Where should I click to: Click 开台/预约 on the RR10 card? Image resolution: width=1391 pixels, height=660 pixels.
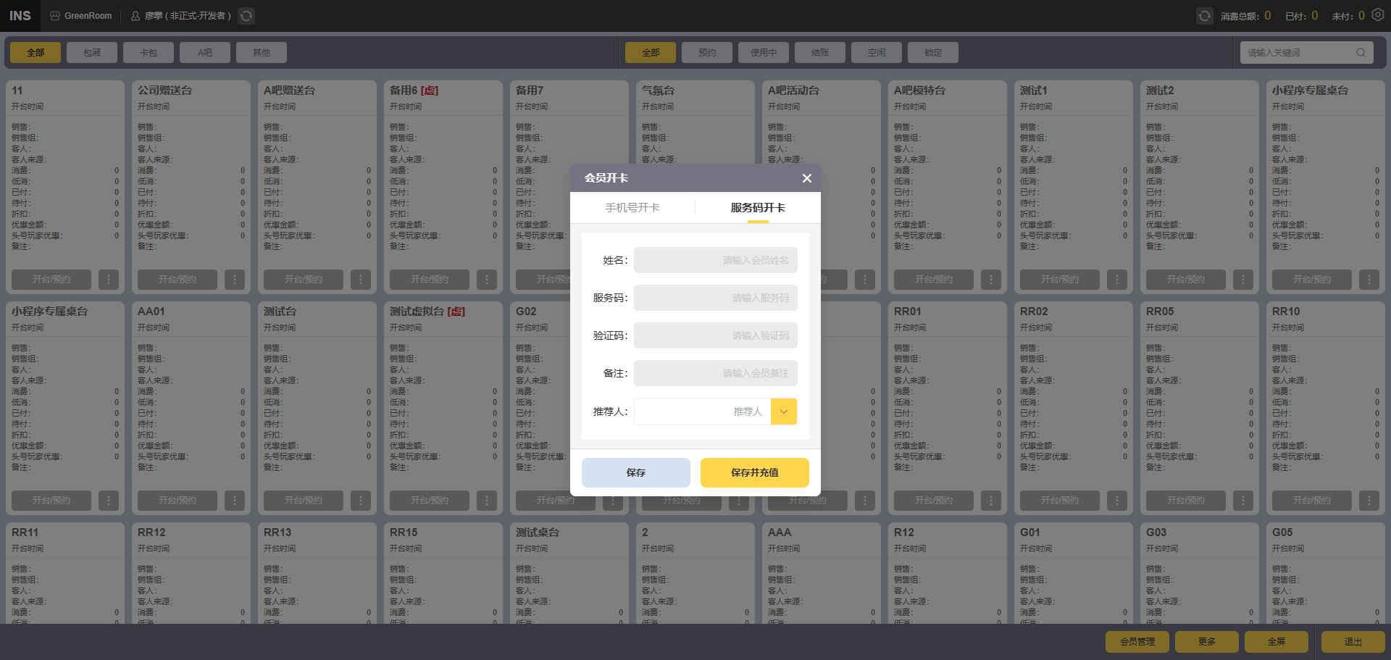pyautogui.click(x=1312, y=501)
